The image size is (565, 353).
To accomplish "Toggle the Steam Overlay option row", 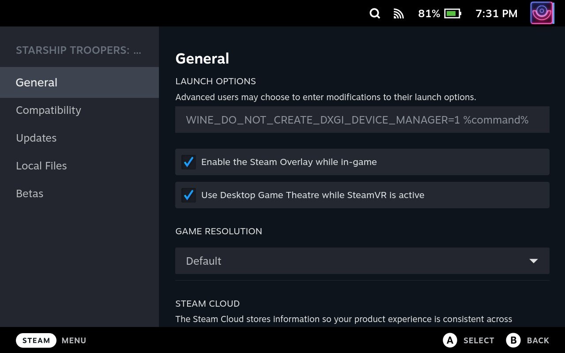I will (x=362, y=162).
